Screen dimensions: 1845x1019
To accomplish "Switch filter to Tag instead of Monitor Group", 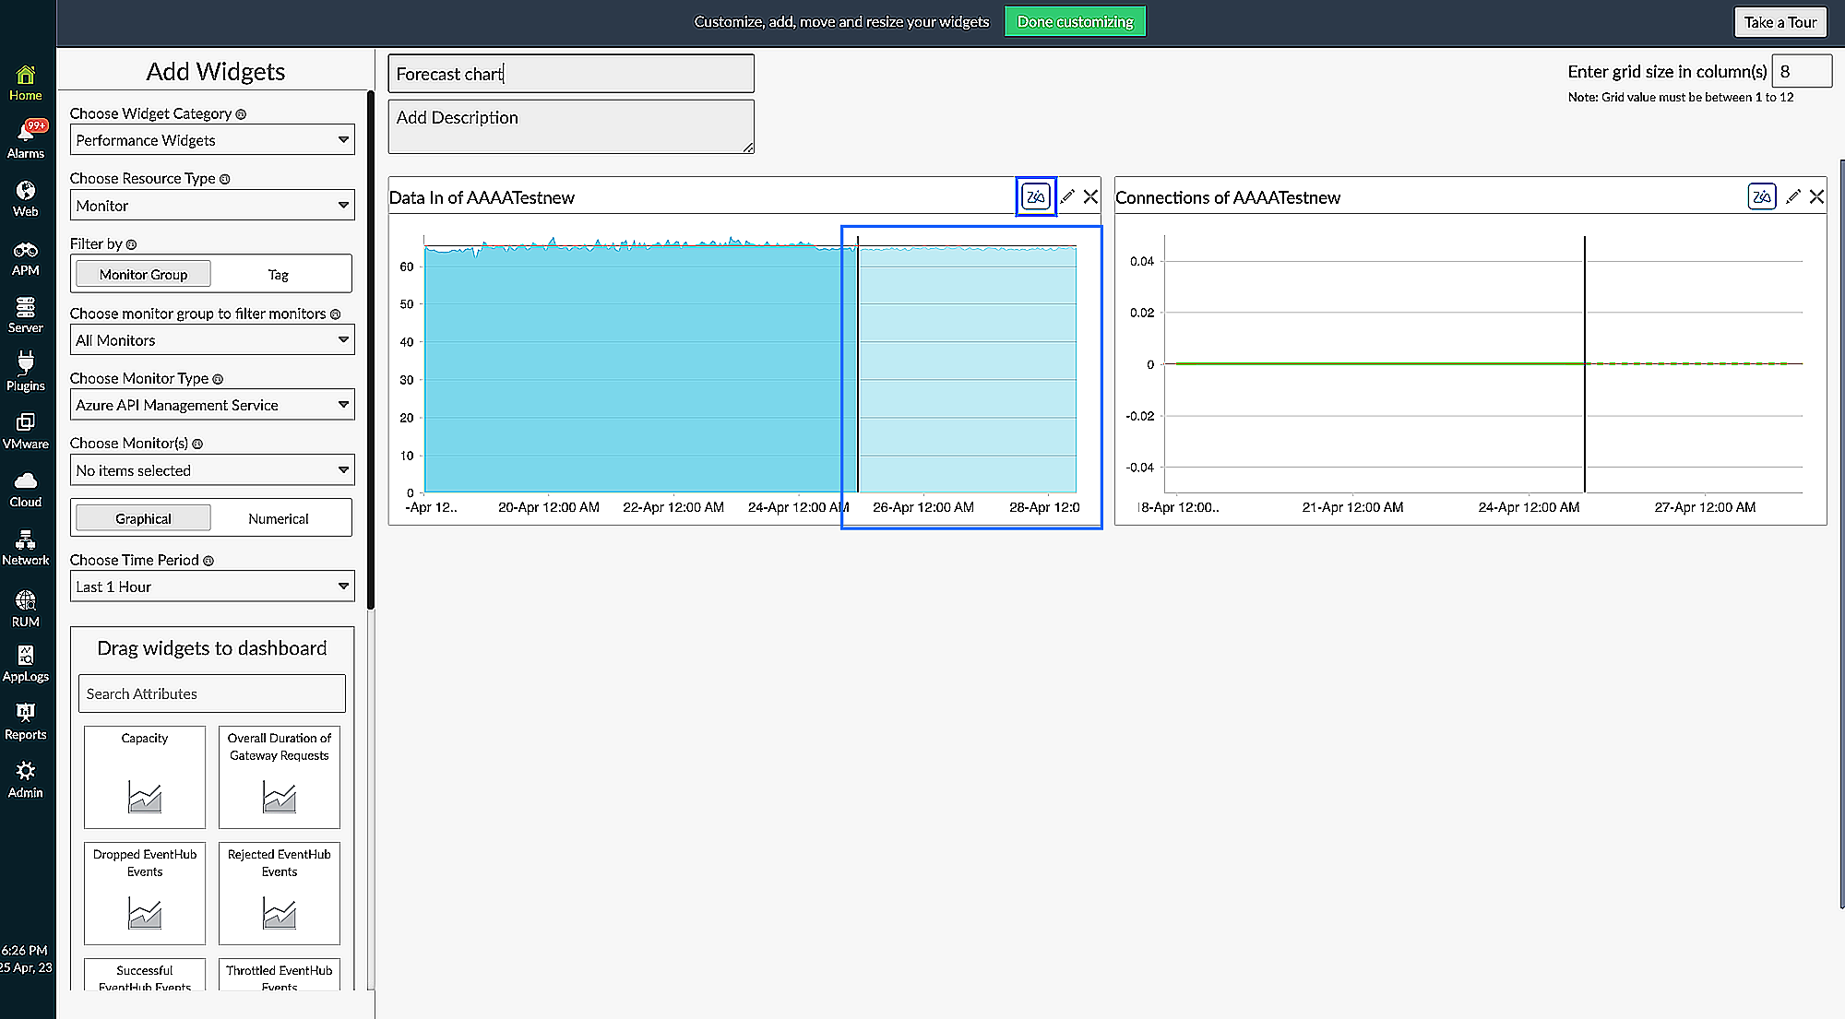I will pyautogui.click(x=279, y=273).
